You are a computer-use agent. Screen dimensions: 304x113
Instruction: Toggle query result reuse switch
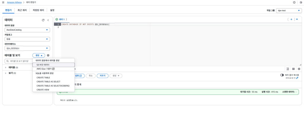point(282,75)
